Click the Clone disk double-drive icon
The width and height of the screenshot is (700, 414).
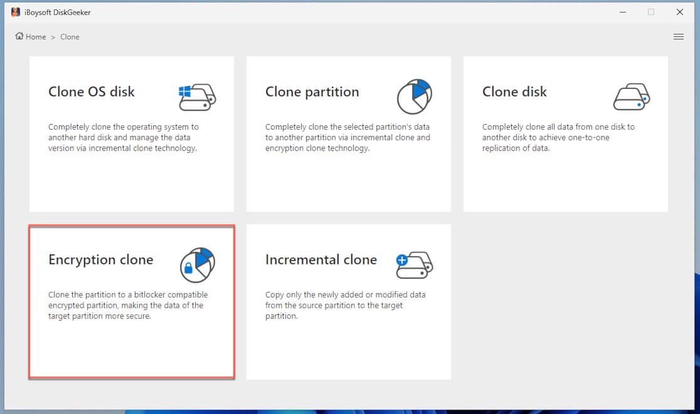click(631, 96)
